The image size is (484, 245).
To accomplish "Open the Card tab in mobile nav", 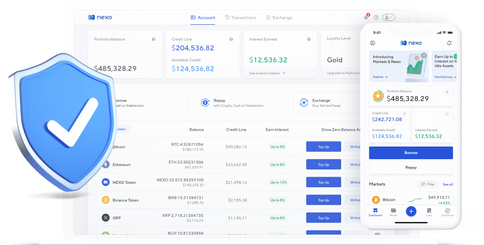I will pos(429,212).
